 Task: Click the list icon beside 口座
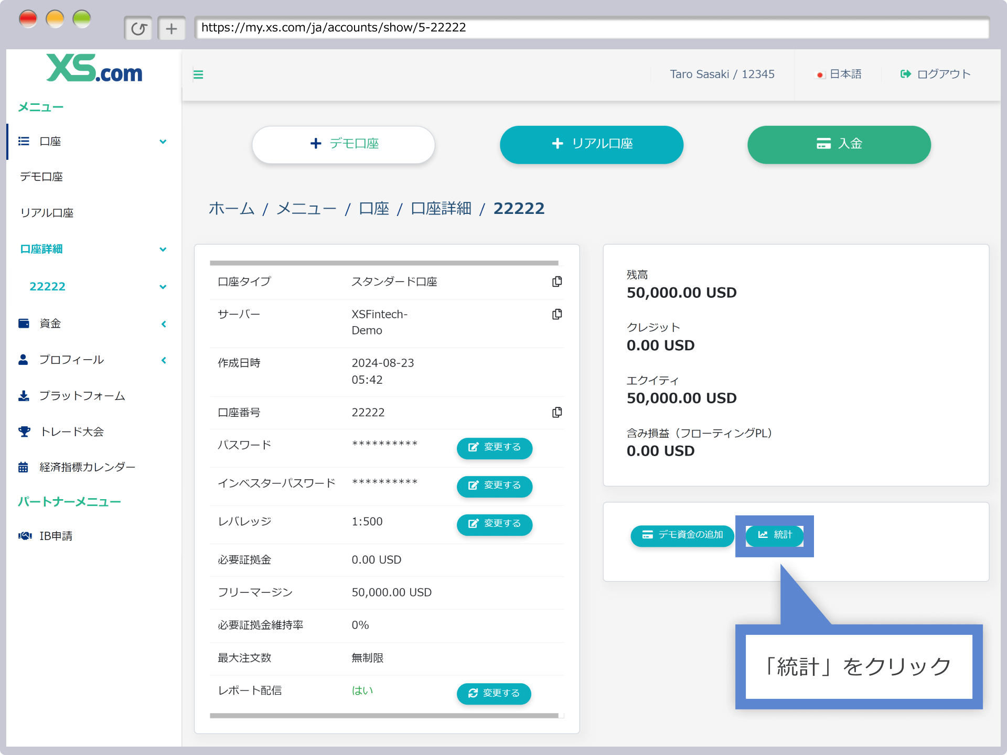[24, 141]
